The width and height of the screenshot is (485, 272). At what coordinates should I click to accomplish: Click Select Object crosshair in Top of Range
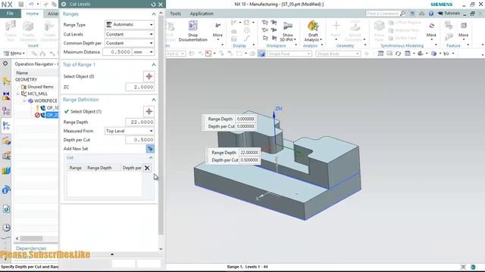(x=149, y=76)
